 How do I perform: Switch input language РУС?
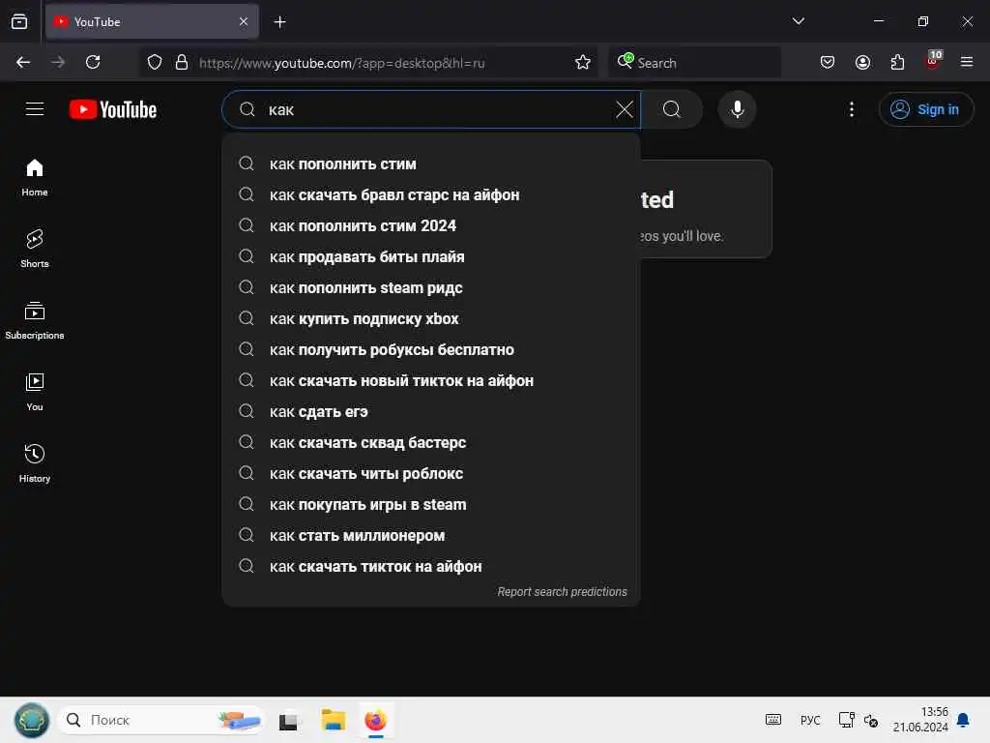click(810, 720)
